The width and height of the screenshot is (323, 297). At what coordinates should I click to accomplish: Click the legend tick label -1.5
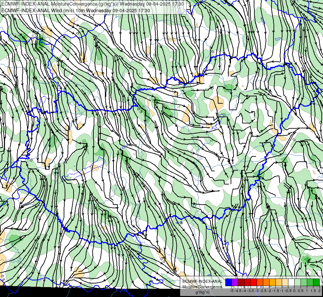tap(275, 291)
